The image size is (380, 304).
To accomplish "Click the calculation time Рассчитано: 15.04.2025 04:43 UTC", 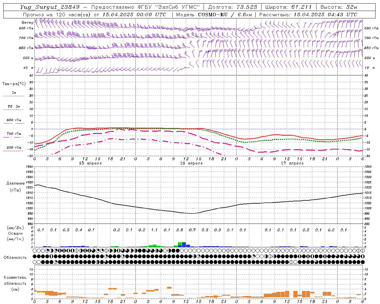I will (308, 15).
